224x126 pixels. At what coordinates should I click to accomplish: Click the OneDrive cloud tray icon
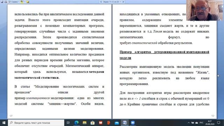197,123
